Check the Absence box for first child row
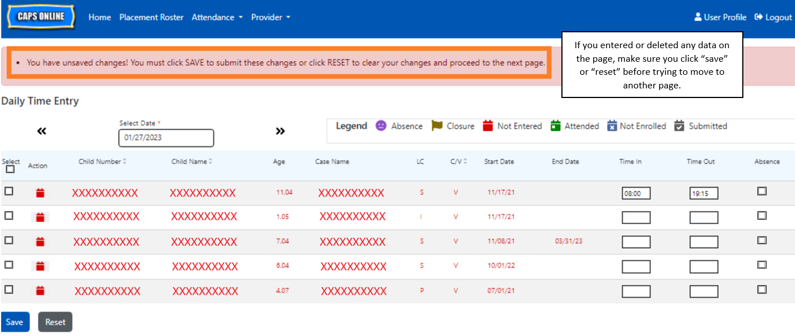Screen dimensions: 795x336 point(762,192)
